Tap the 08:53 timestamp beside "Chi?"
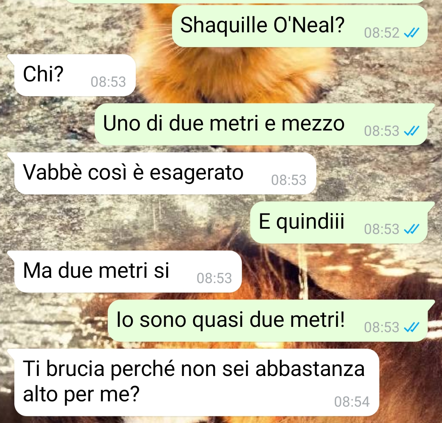 108,82
